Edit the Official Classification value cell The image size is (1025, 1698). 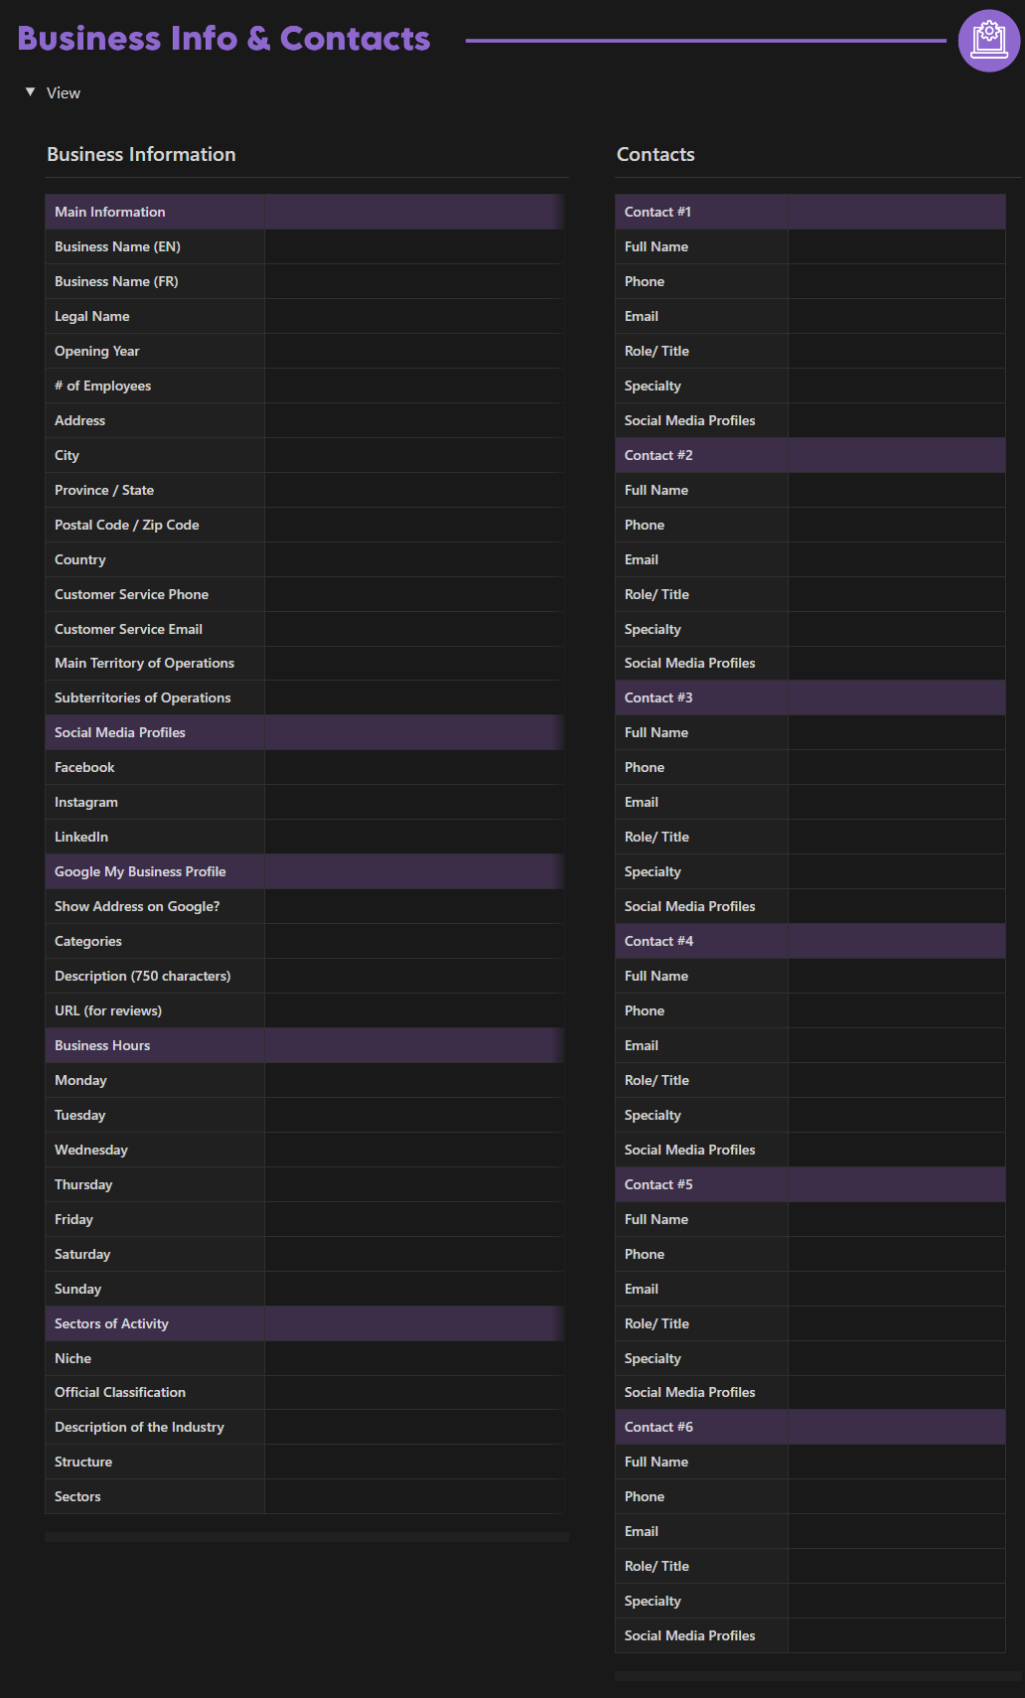[x=413, y=1392]
